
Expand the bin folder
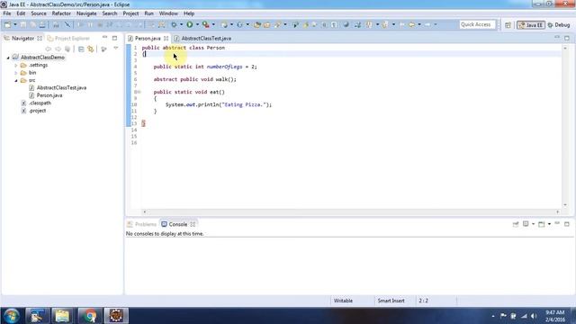16,73
